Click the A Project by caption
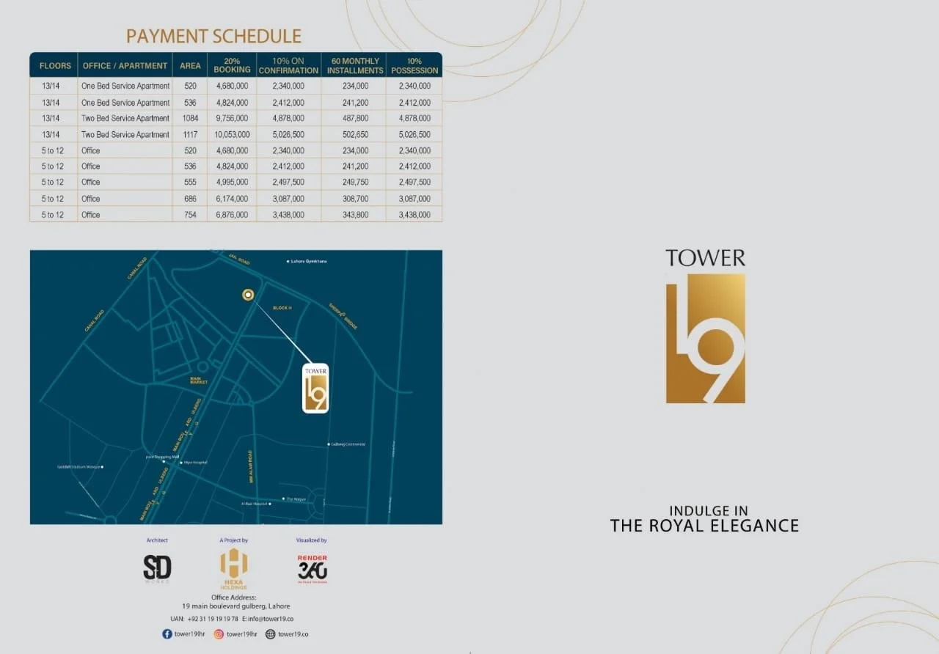This screenshot has width=939, height=654. click(234, 540)
